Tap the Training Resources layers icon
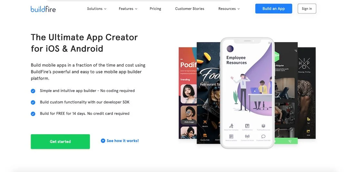Screen dimensions: 348x172 pos(263,126)
